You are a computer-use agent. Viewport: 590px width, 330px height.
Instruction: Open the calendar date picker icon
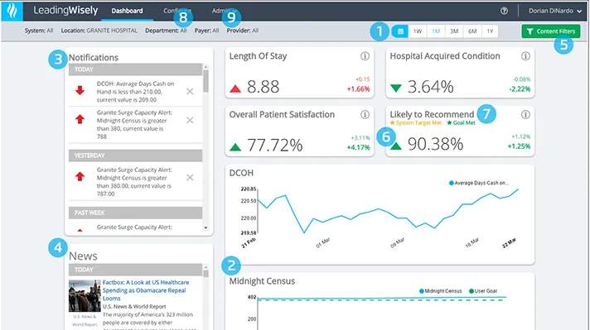point(400,31)
